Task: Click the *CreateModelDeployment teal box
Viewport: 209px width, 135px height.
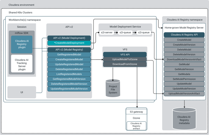Action: point(69,43)
